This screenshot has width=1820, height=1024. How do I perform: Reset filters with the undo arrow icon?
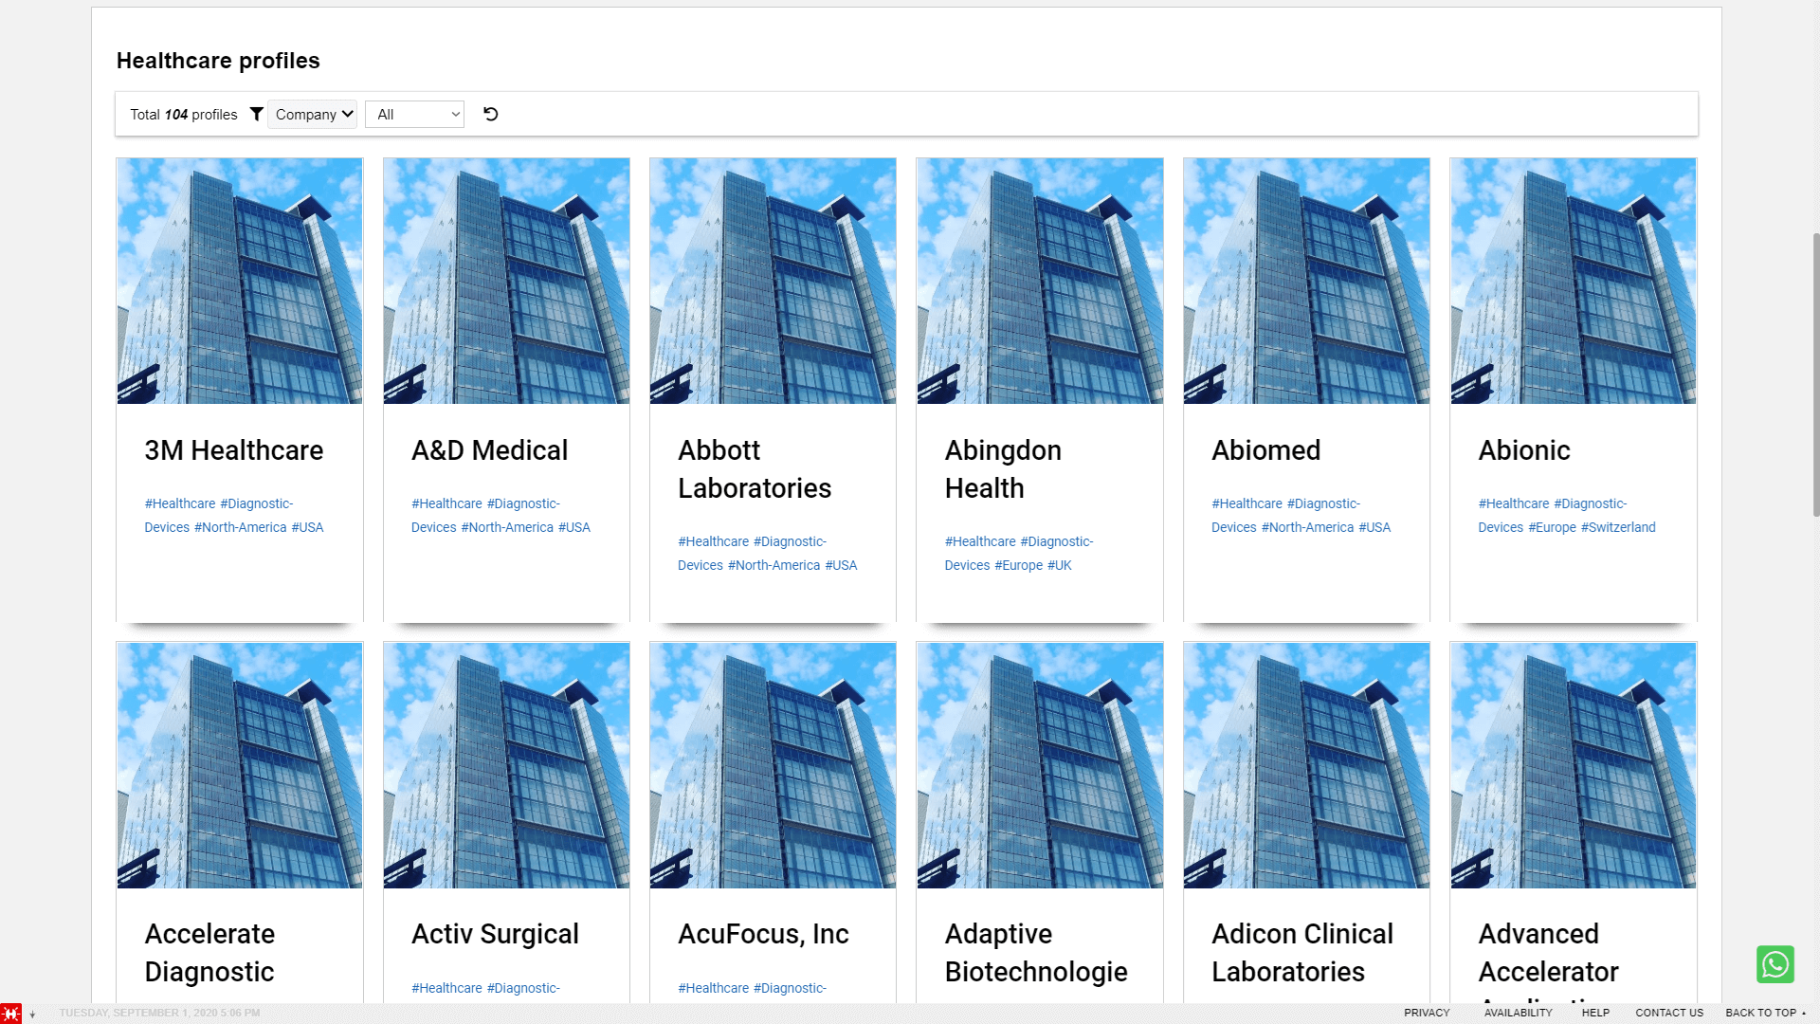[490, 114]
